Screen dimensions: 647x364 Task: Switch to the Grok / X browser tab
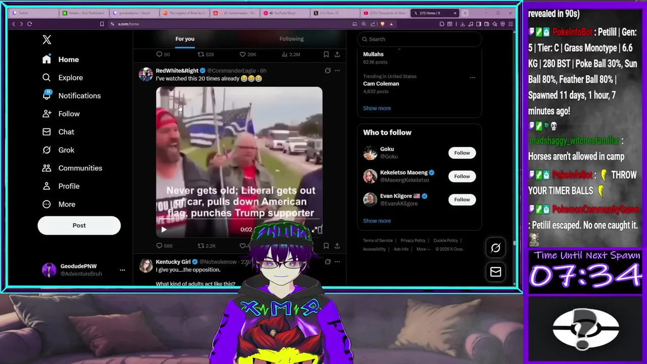tap(335, 13)
